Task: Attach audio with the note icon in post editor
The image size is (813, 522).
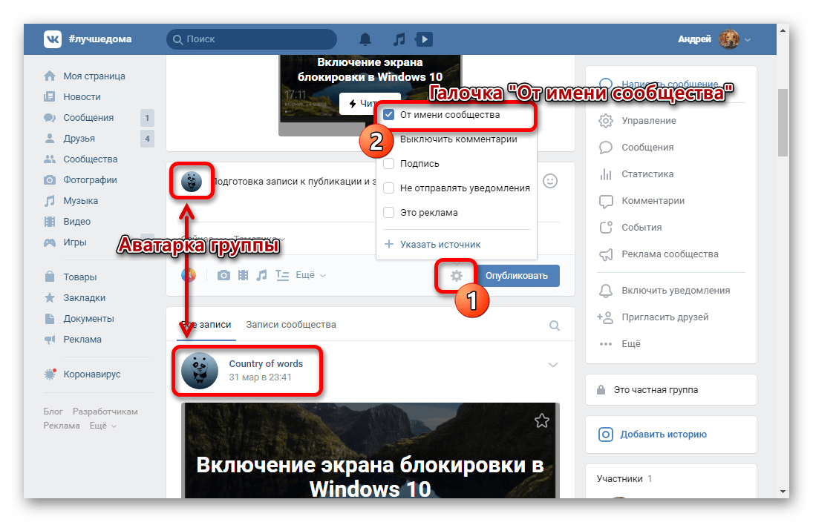Action: point(262,275)
